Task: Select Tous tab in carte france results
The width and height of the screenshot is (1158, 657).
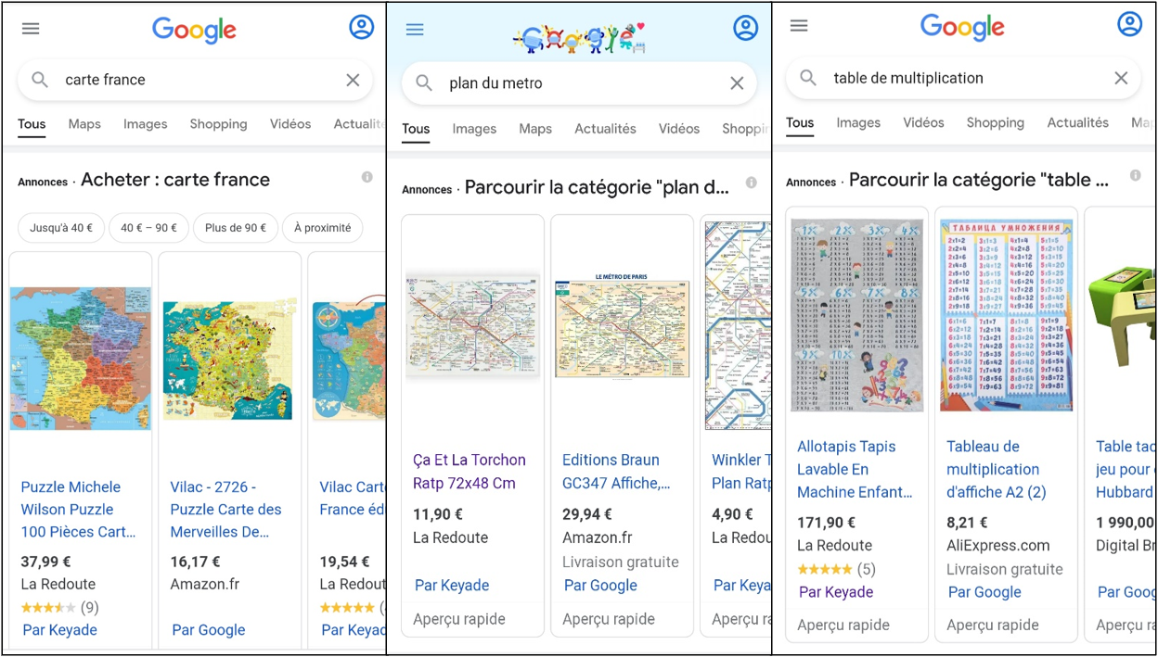Action: [x=32, y=124]
